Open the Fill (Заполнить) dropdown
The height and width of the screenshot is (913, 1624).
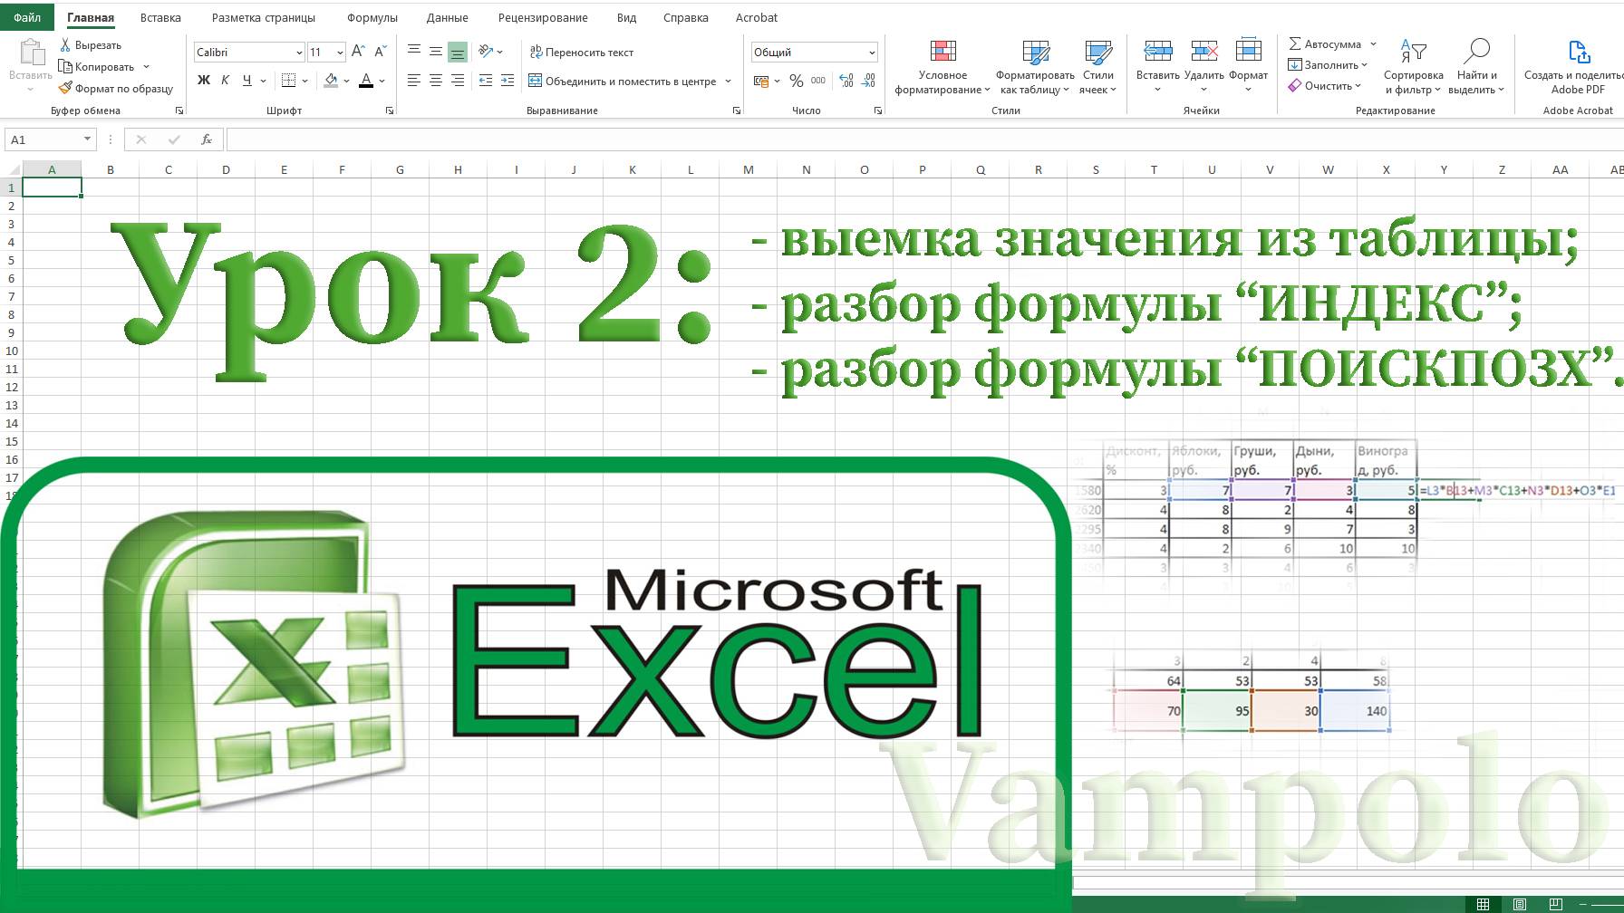tap(1328, 64)
